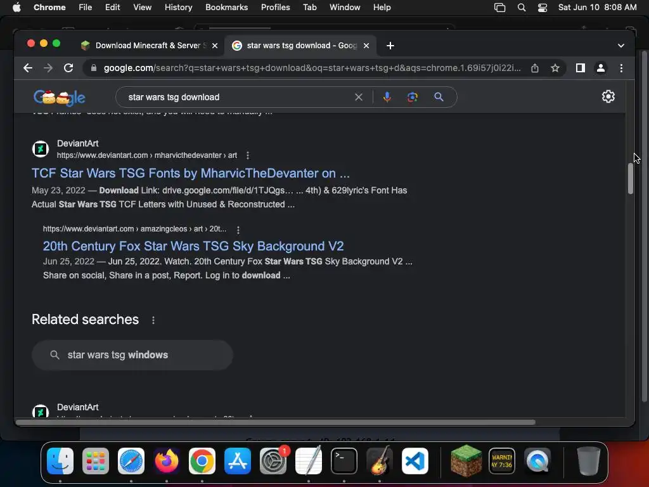Click the DeviantArt favicon of first result
Viewport: 649px width, 487px height.
[x=41, y=148]
